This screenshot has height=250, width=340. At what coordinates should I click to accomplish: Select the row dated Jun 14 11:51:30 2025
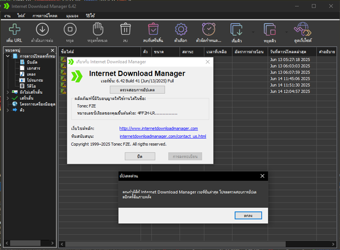(x=290, y=85)
